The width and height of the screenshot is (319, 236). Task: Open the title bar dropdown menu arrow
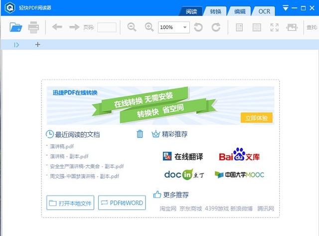286,8
